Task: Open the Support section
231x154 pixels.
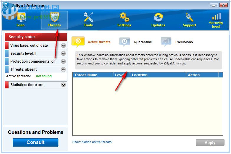Action: pos(189,20)
